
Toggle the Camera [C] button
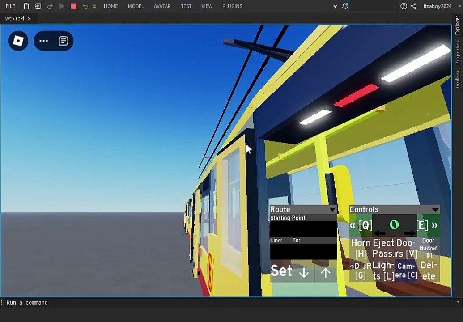click(406, 271)
